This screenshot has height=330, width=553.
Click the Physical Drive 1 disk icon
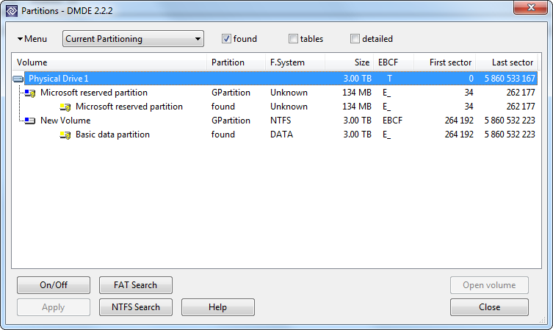click(18, 79)
